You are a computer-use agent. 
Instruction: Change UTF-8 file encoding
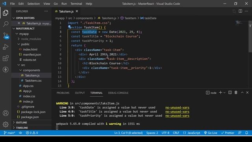coord(165,133)
